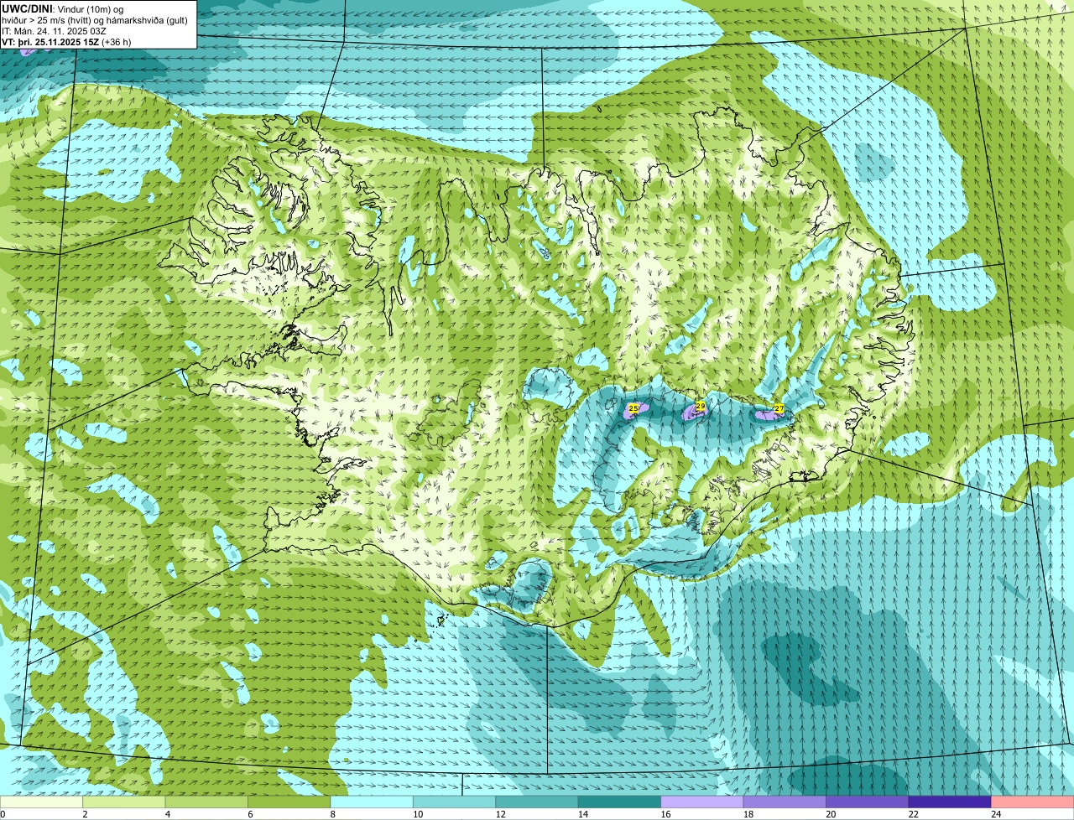Select the 18–20 m/s purple legend swatch
1074x820 pixels.
pyautogui.click(x=785, y=802)
